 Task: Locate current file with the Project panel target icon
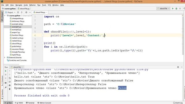coord(18,12)
